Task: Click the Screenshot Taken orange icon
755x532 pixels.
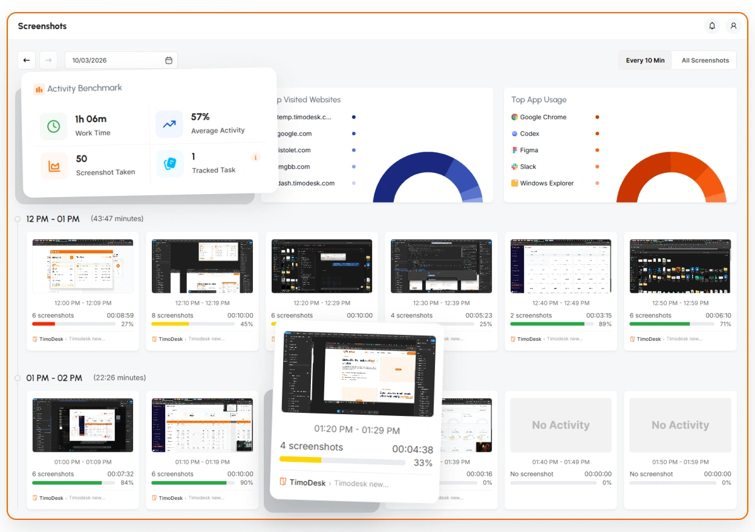Action: pyautogui.click(x=54, y=166)
